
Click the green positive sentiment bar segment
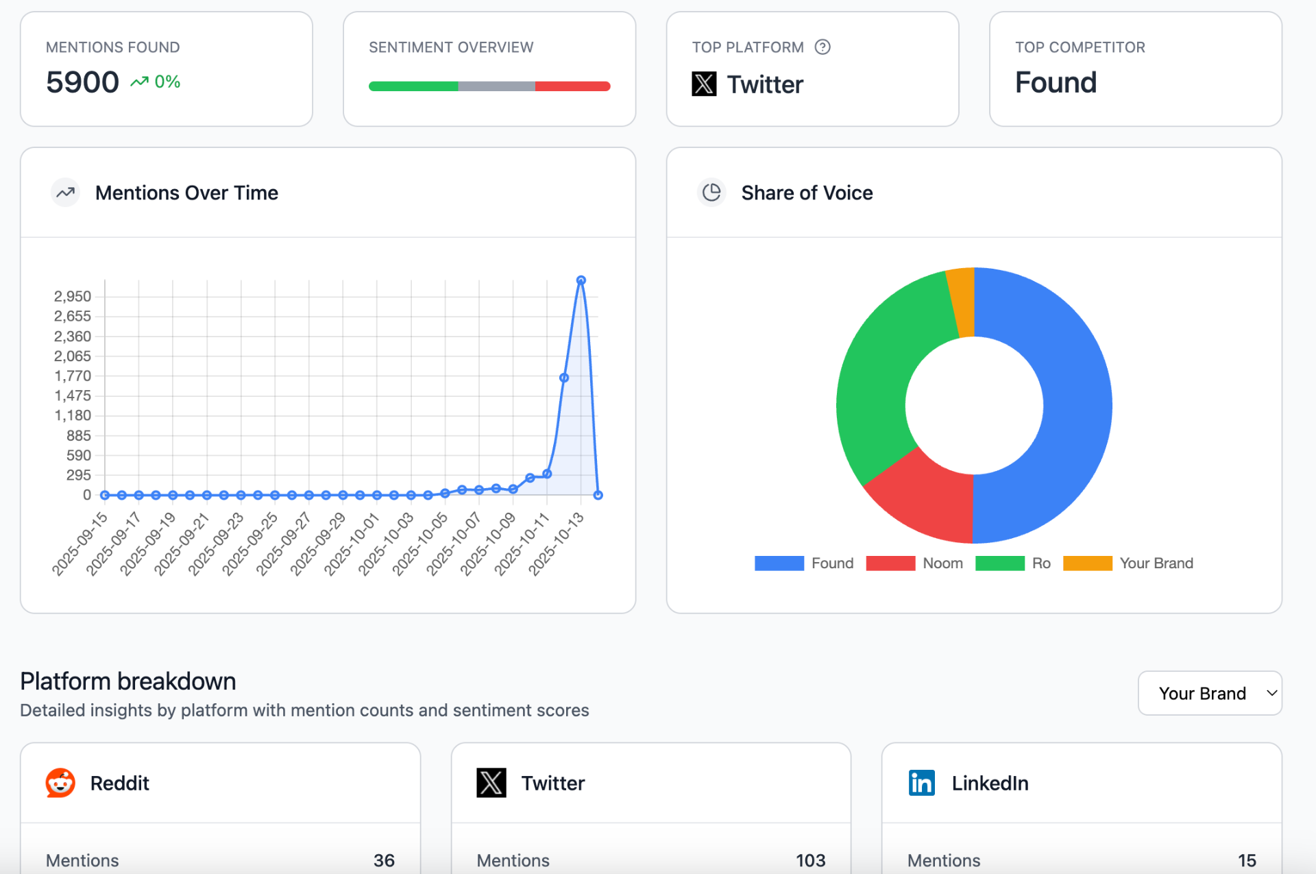[x=413, y=86]
